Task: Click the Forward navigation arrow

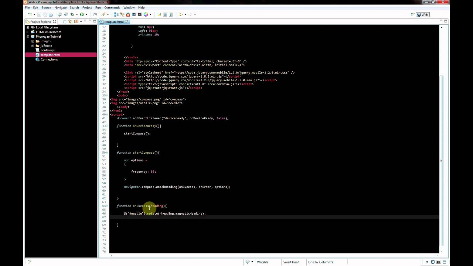Action: click(x=190, y=14)
